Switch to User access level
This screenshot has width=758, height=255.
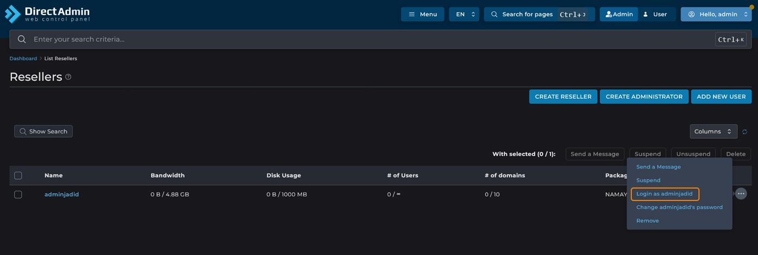(x=656, y=15)
